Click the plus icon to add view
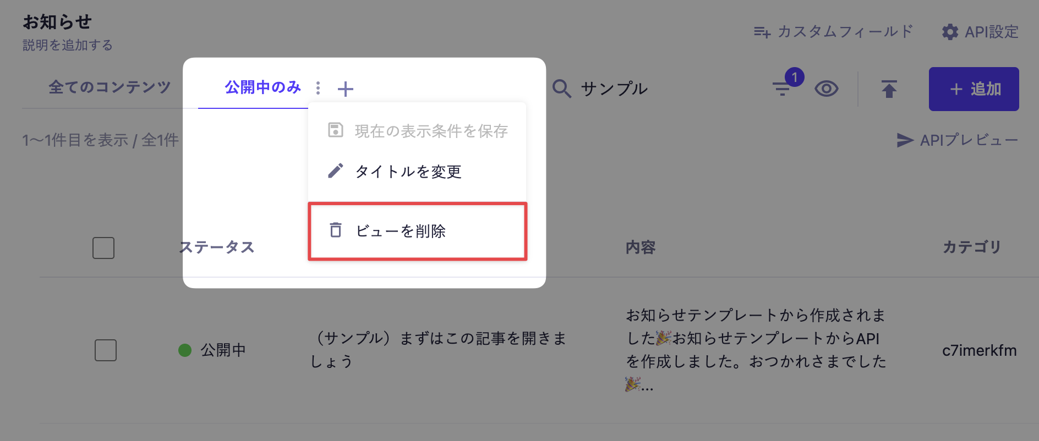 pyautogui.click(x=346, y=89)
